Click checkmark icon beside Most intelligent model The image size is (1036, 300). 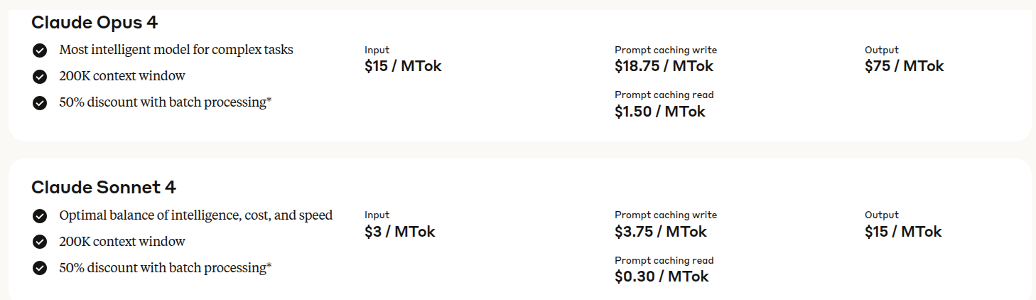coord(40,50)
